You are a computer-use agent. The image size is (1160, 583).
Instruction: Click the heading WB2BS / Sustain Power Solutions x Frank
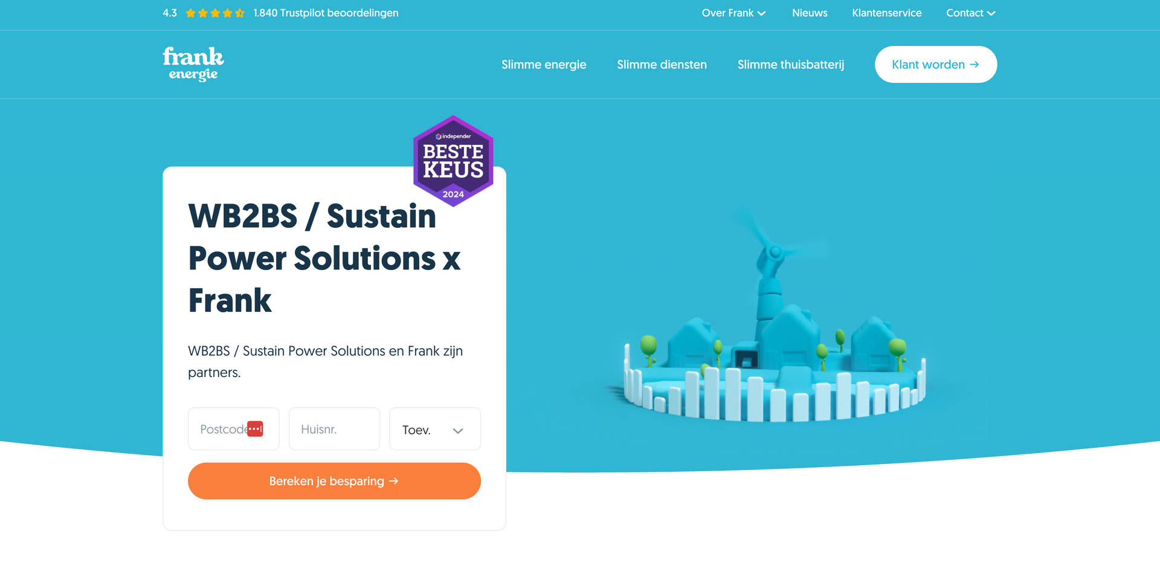[x=324, y=258]
